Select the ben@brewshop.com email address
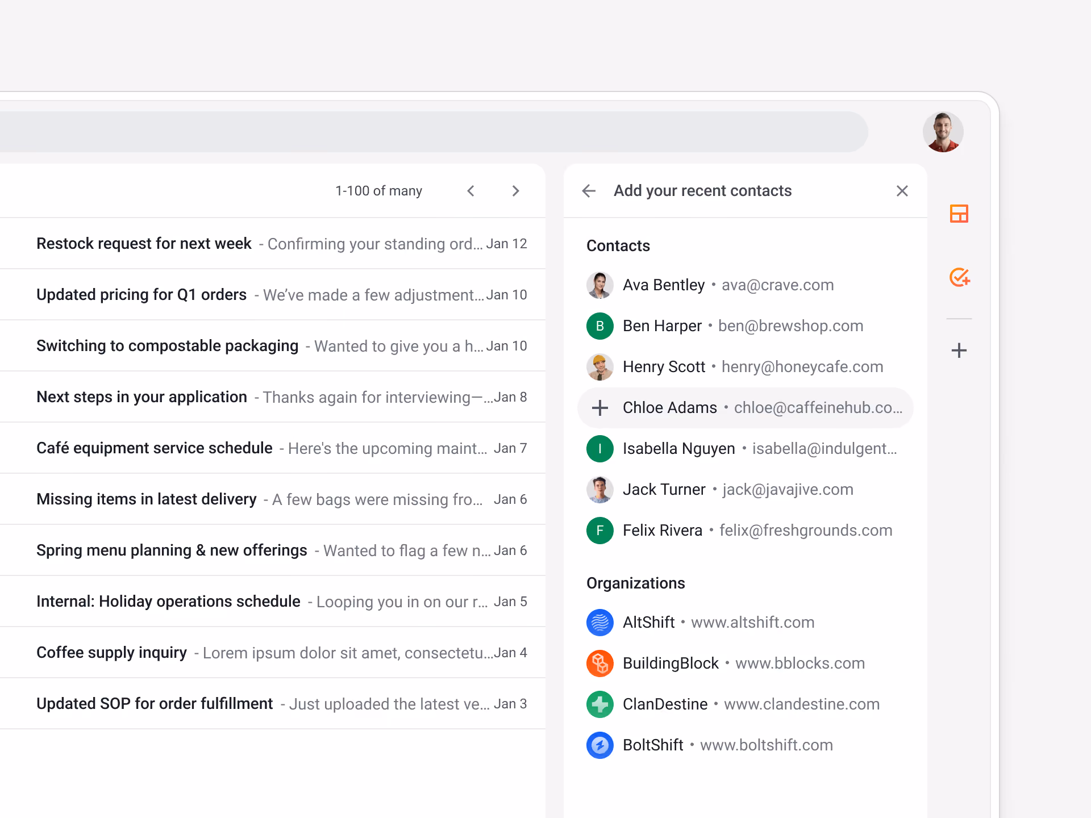 click(790, 326)
